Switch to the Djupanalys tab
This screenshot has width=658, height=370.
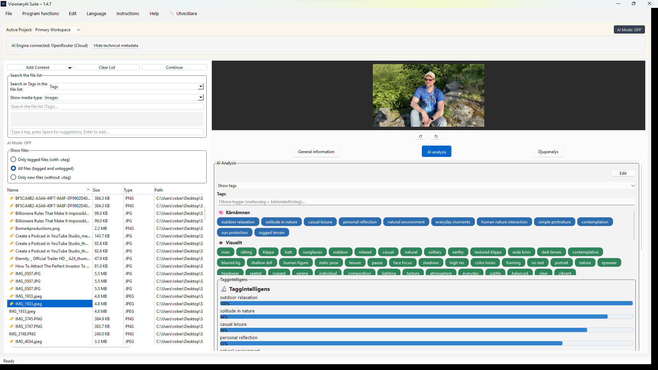pos(548,152)
